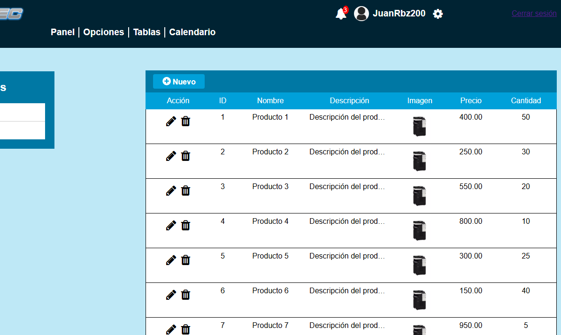Open the notifications bell icon
Viewport: 561px width, 335px height.
[341, 15]
